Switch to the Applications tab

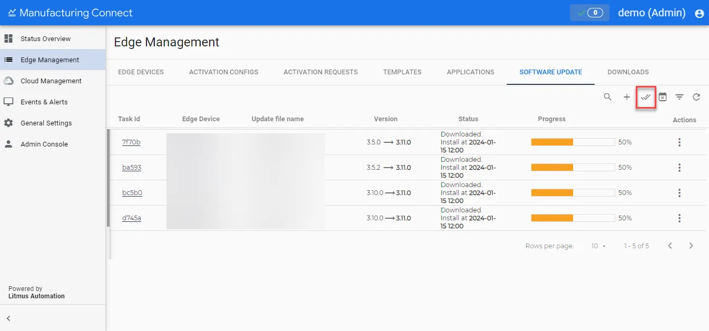470,72
